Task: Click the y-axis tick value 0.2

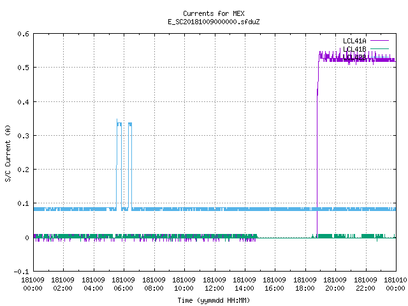Action: [x=23, y=170]
